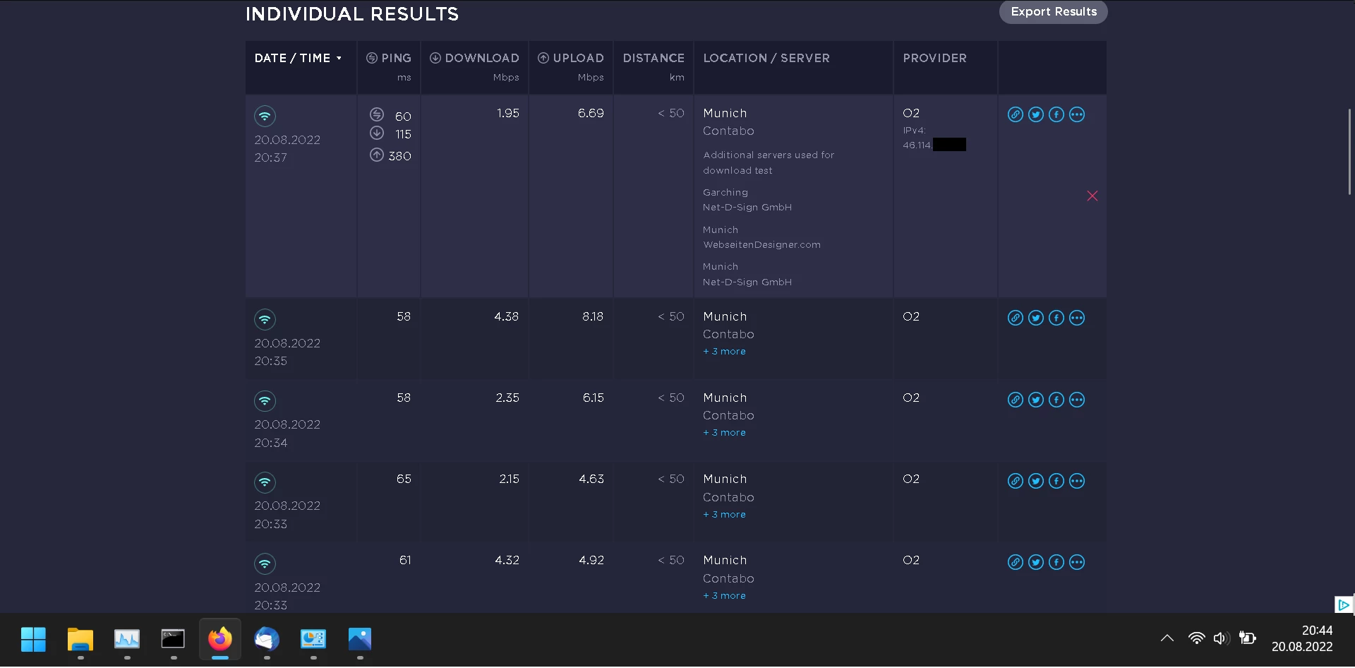The width and height of the screenshot is (1355, 668).
Task: Share the 20:34 result on Twitter
Action: pos(1035,400)
